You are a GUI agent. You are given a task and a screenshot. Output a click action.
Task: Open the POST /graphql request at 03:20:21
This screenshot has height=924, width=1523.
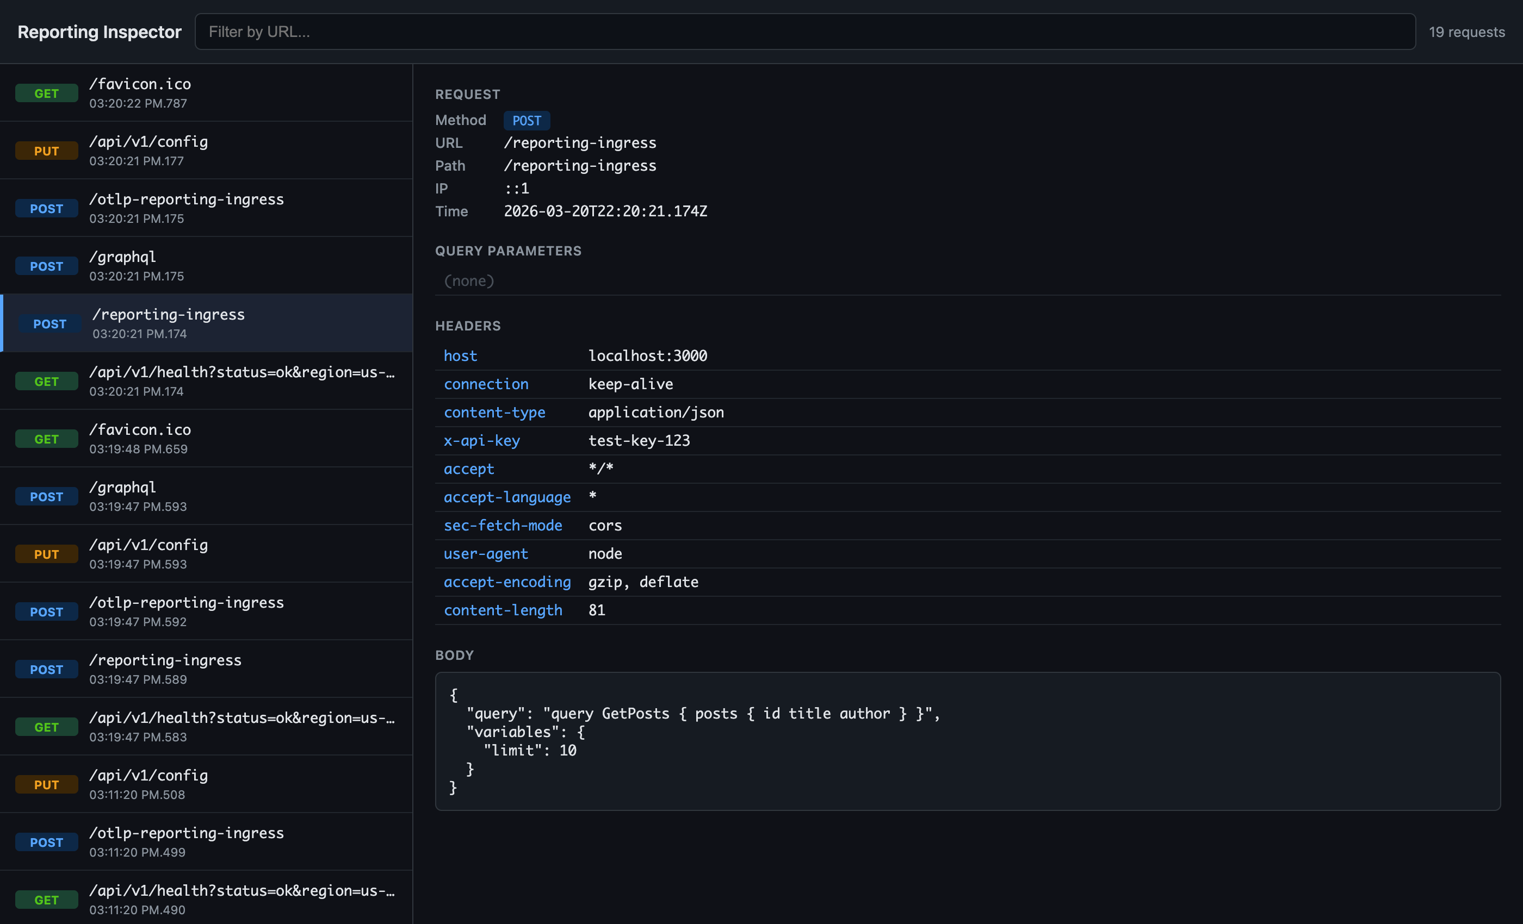[206, 266]
